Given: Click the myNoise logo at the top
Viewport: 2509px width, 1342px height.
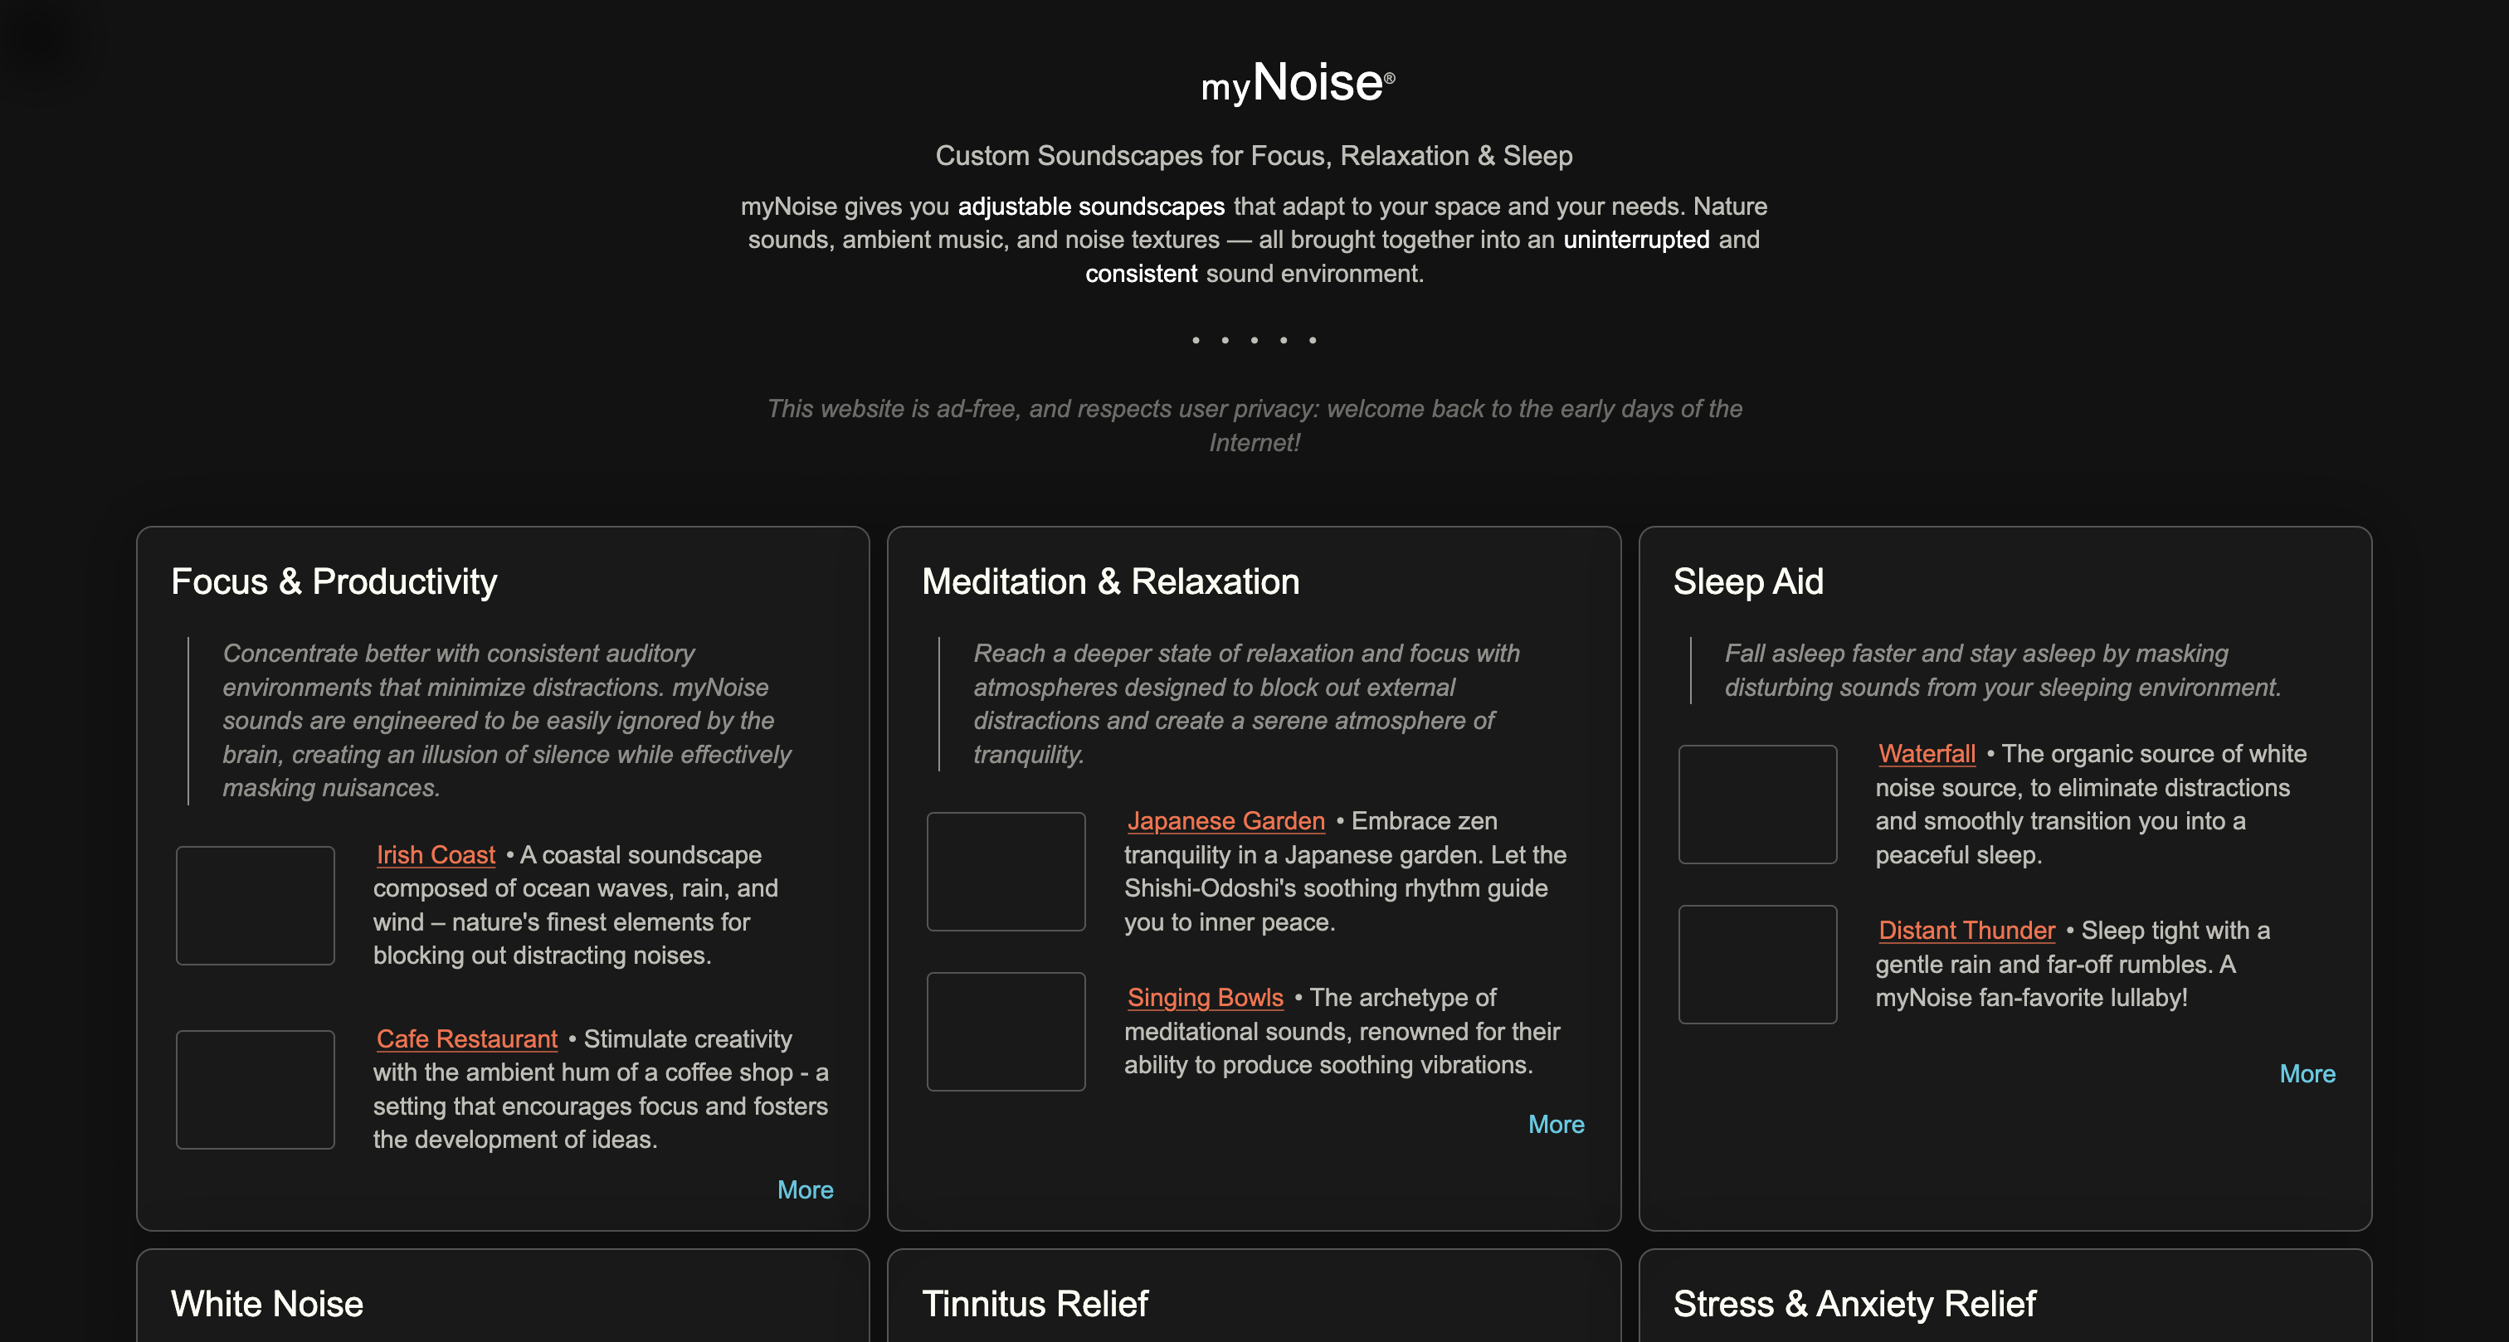Looking at the screenshot, I should tap(1295, 83).
